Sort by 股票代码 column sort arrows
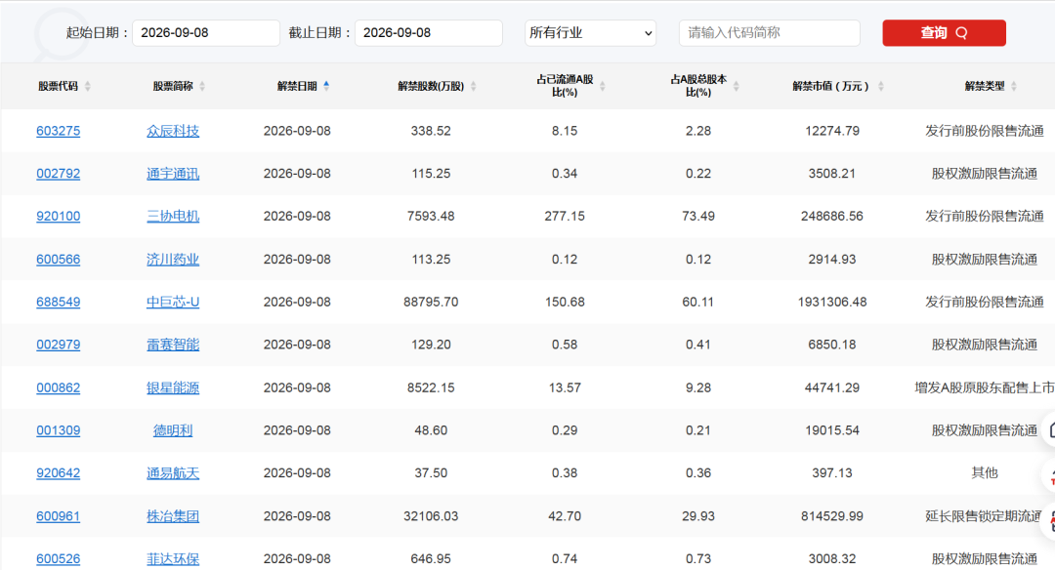The height and width of the screenshot is (570, 1055). [88, 86]
